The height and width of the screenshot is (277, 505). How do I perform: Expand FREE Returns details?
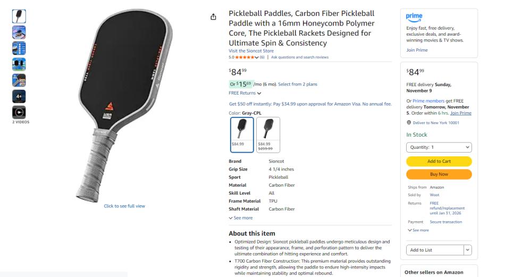(x=245, y=93)
